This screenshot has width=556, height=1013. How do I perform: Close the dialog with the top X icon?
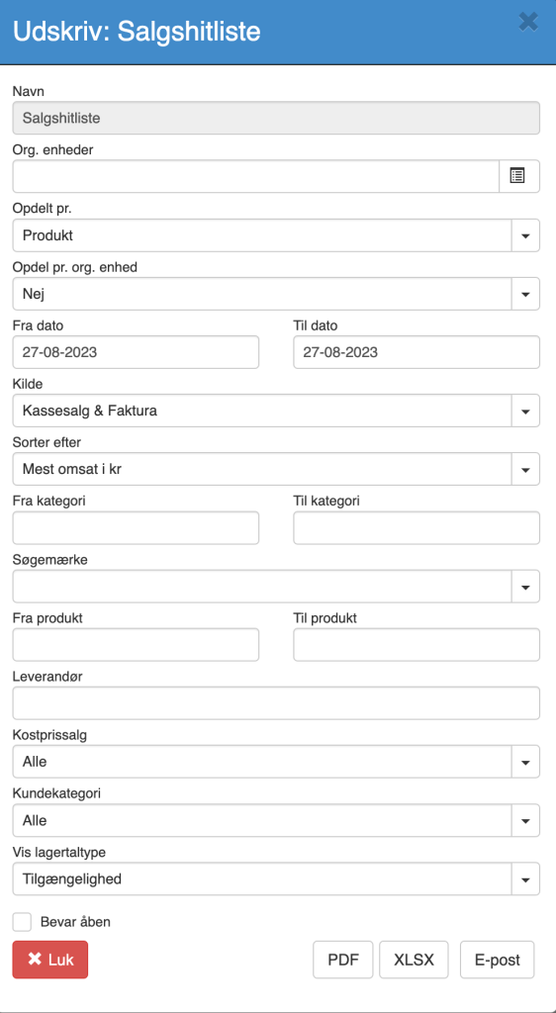pos(528,22)
